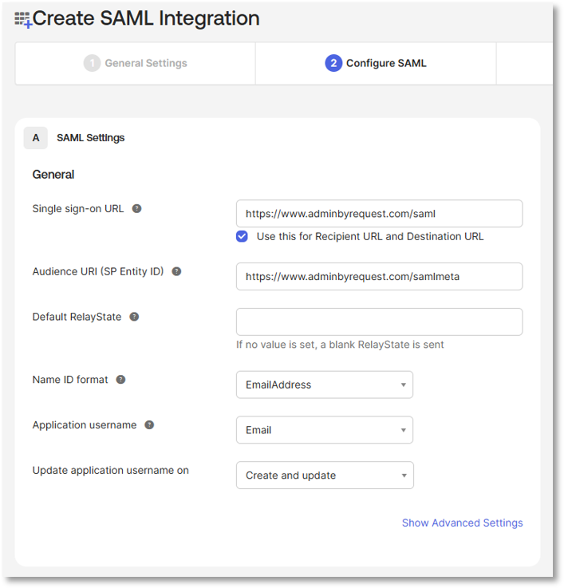
Task: Click the help icon beside Name ID format
Action: pyautogui.click(x=120, y=380)
